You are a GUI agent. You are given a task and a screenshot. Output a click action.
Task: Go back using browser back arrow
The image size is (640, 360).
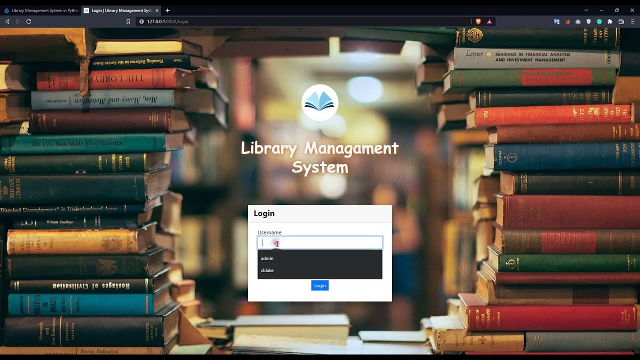pos(7,21)
